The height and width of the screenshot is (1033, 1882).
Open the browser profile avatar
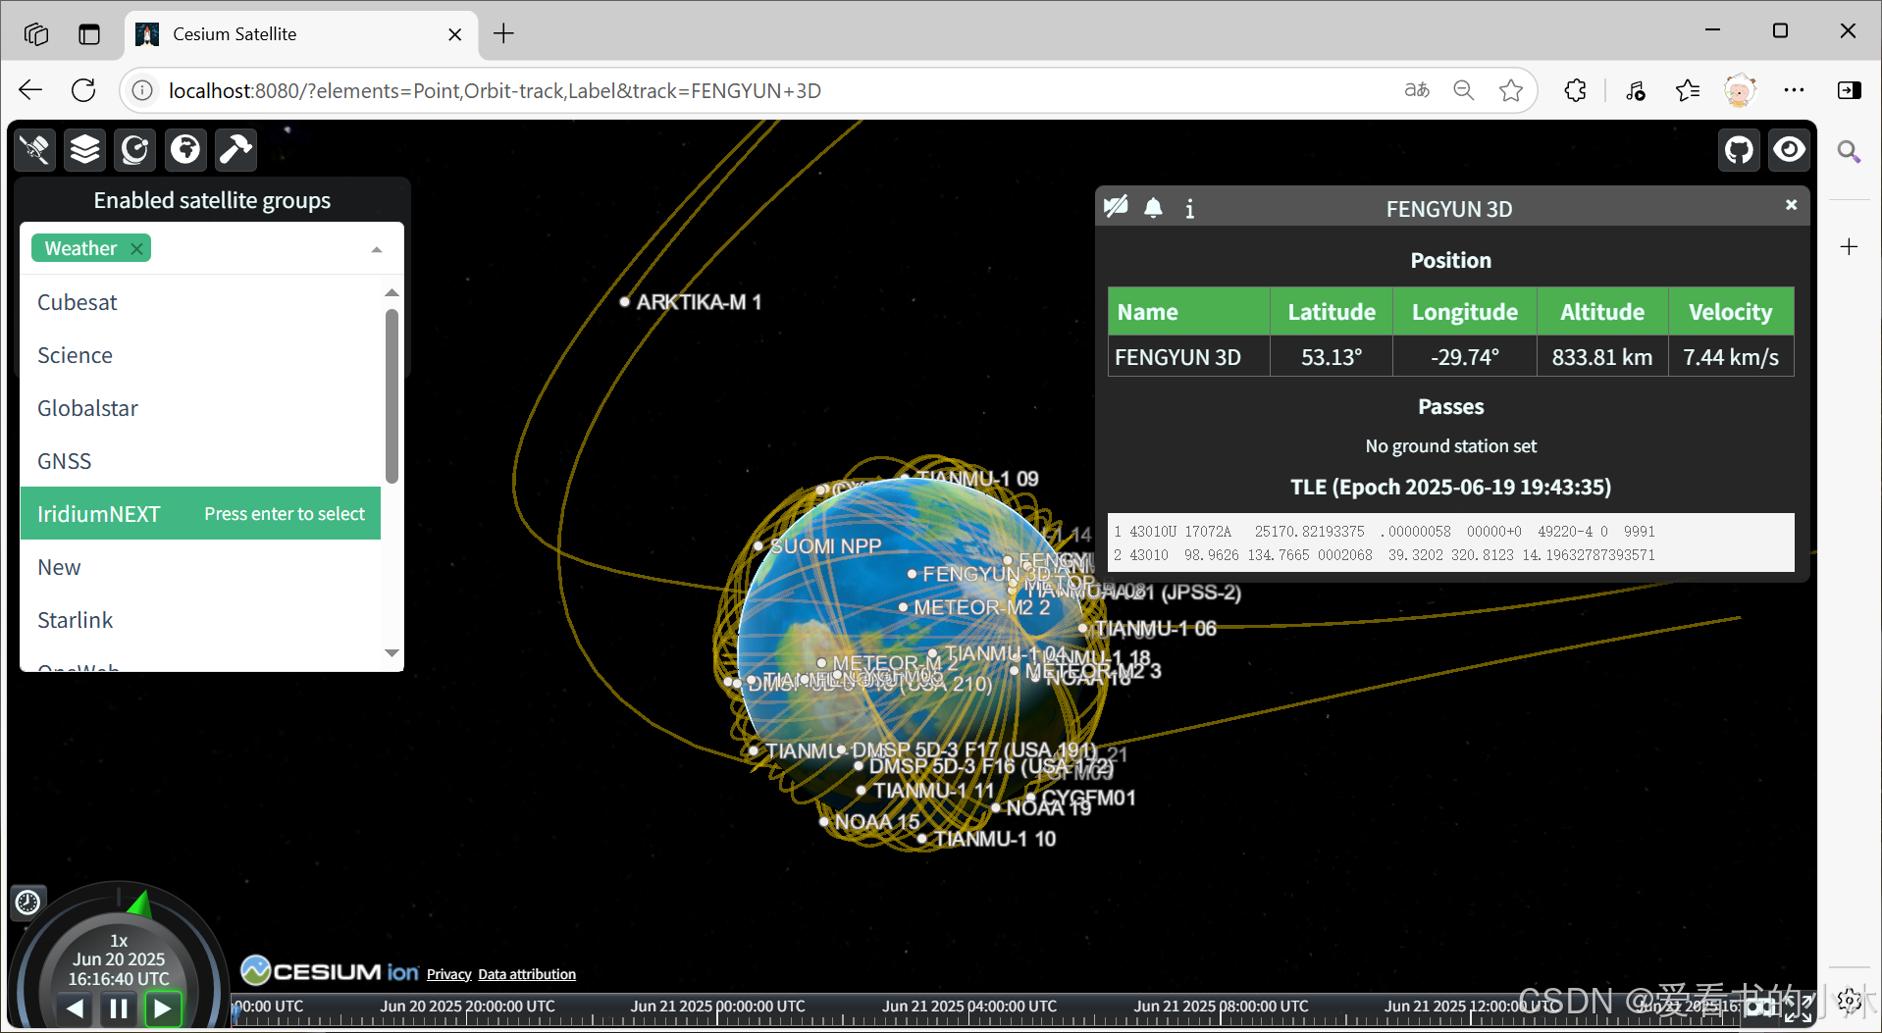click(x=1740, y=90)
